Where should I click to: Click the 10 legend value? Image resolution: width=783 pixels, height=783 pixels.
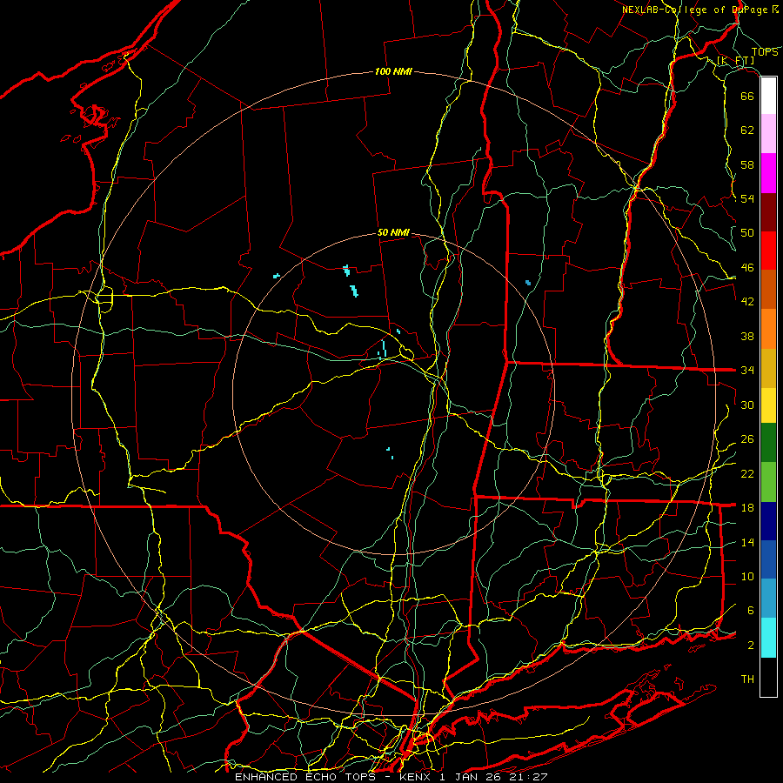click(x=747, y=576)
